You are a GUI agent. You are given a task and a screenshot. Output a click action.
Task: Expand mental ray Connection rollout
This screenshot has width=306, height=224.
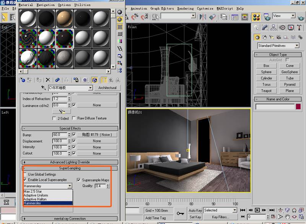point(70,219)
